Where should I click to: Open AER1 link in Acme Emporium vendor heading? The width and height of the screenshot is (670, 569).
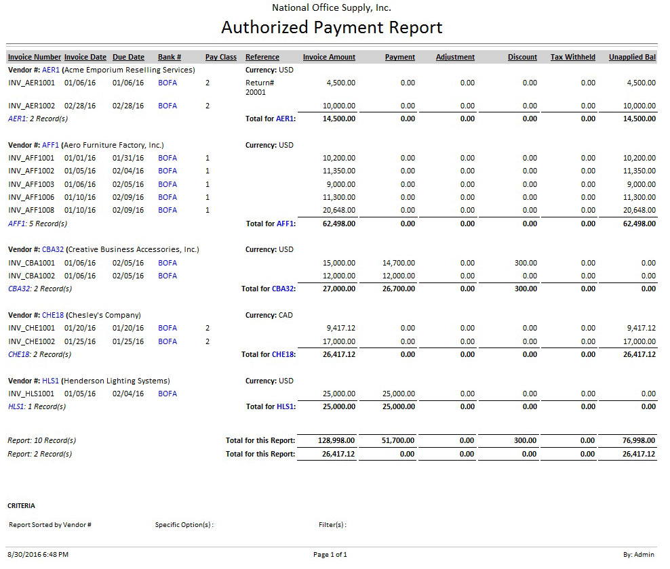[x=51, y=70]
